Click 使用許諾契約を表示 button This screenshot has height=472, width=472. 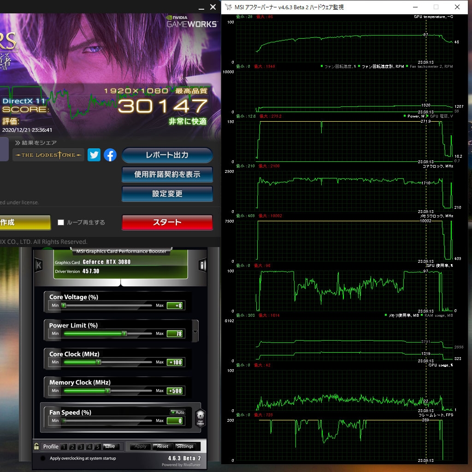167,174
